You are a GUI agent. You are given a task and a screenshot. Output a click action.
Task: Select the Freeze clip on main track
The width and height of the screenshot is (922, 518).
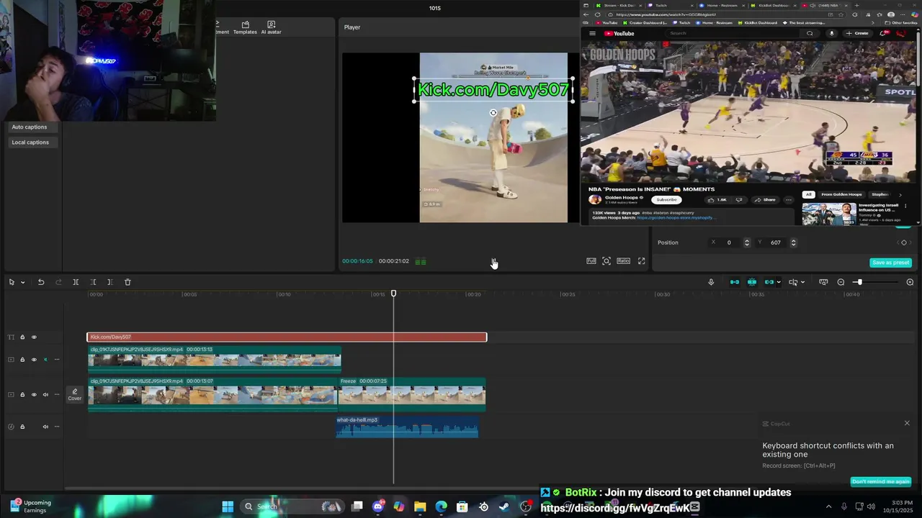point(412,394)
